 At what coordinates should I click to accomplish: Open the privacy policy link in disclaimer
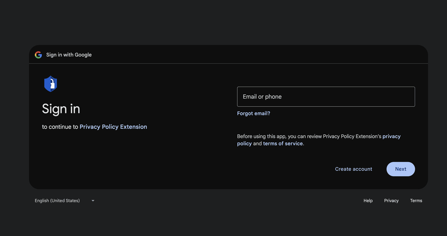[391, 136]
